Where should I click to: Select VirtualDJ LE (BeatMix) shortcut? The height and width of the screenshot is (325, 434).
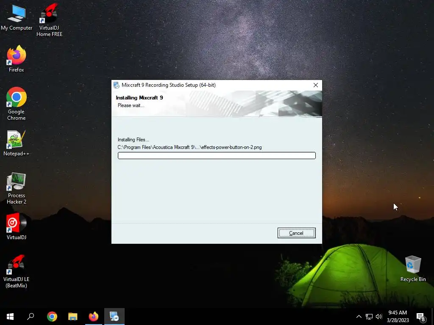tap(17, 271)
